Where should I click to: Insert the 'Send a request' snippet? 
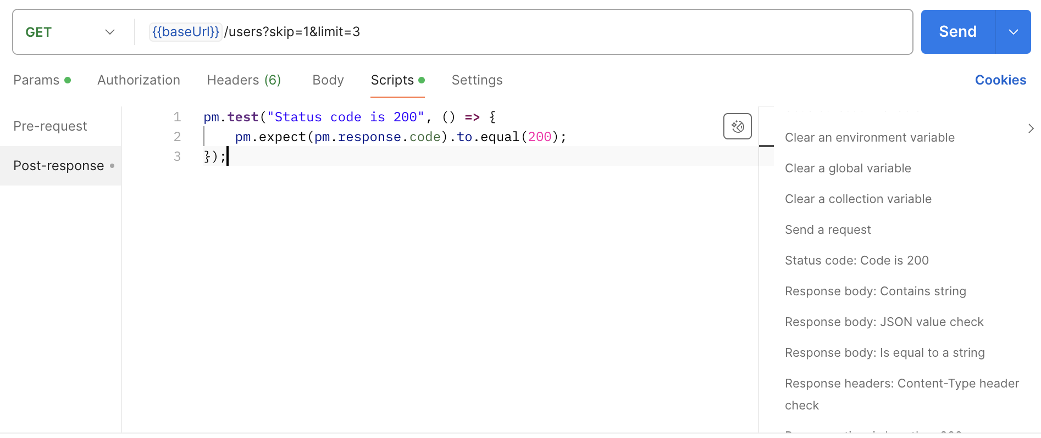[x=827, y=230]
